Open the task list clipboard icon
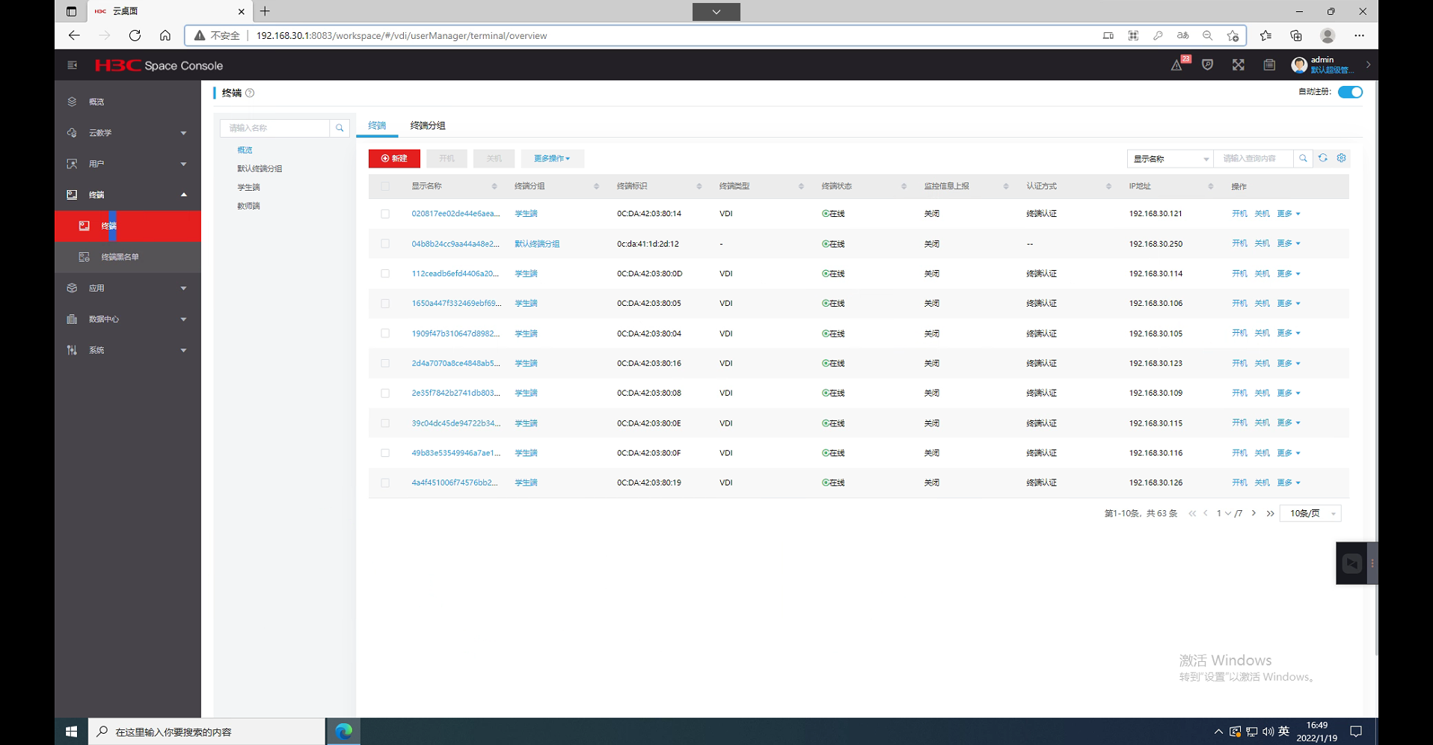 pos(1269,65)
